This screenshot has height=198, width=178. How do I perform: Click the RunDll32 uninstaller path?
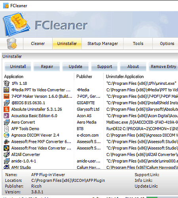(x=142, y=129)
